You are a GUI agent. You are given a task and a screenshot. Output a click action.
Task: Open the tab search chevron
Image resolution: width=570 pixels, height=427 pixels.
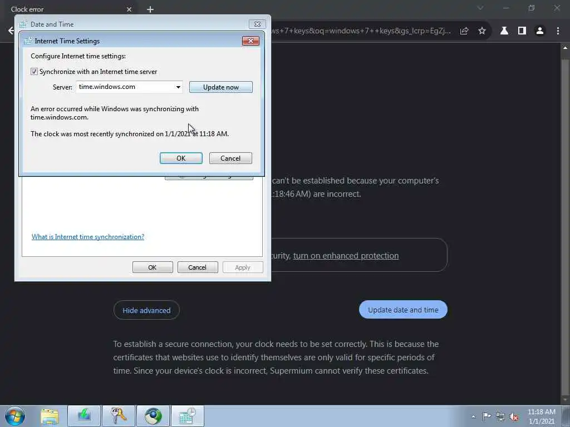[480, 8]
